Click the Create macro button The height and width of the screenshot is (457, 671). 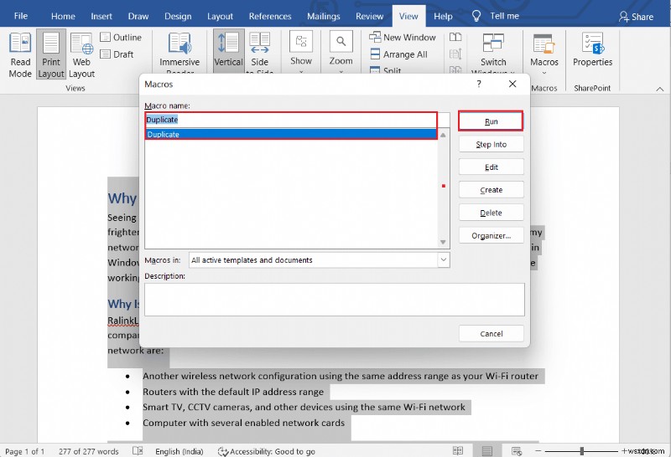[x=491, y=190]
